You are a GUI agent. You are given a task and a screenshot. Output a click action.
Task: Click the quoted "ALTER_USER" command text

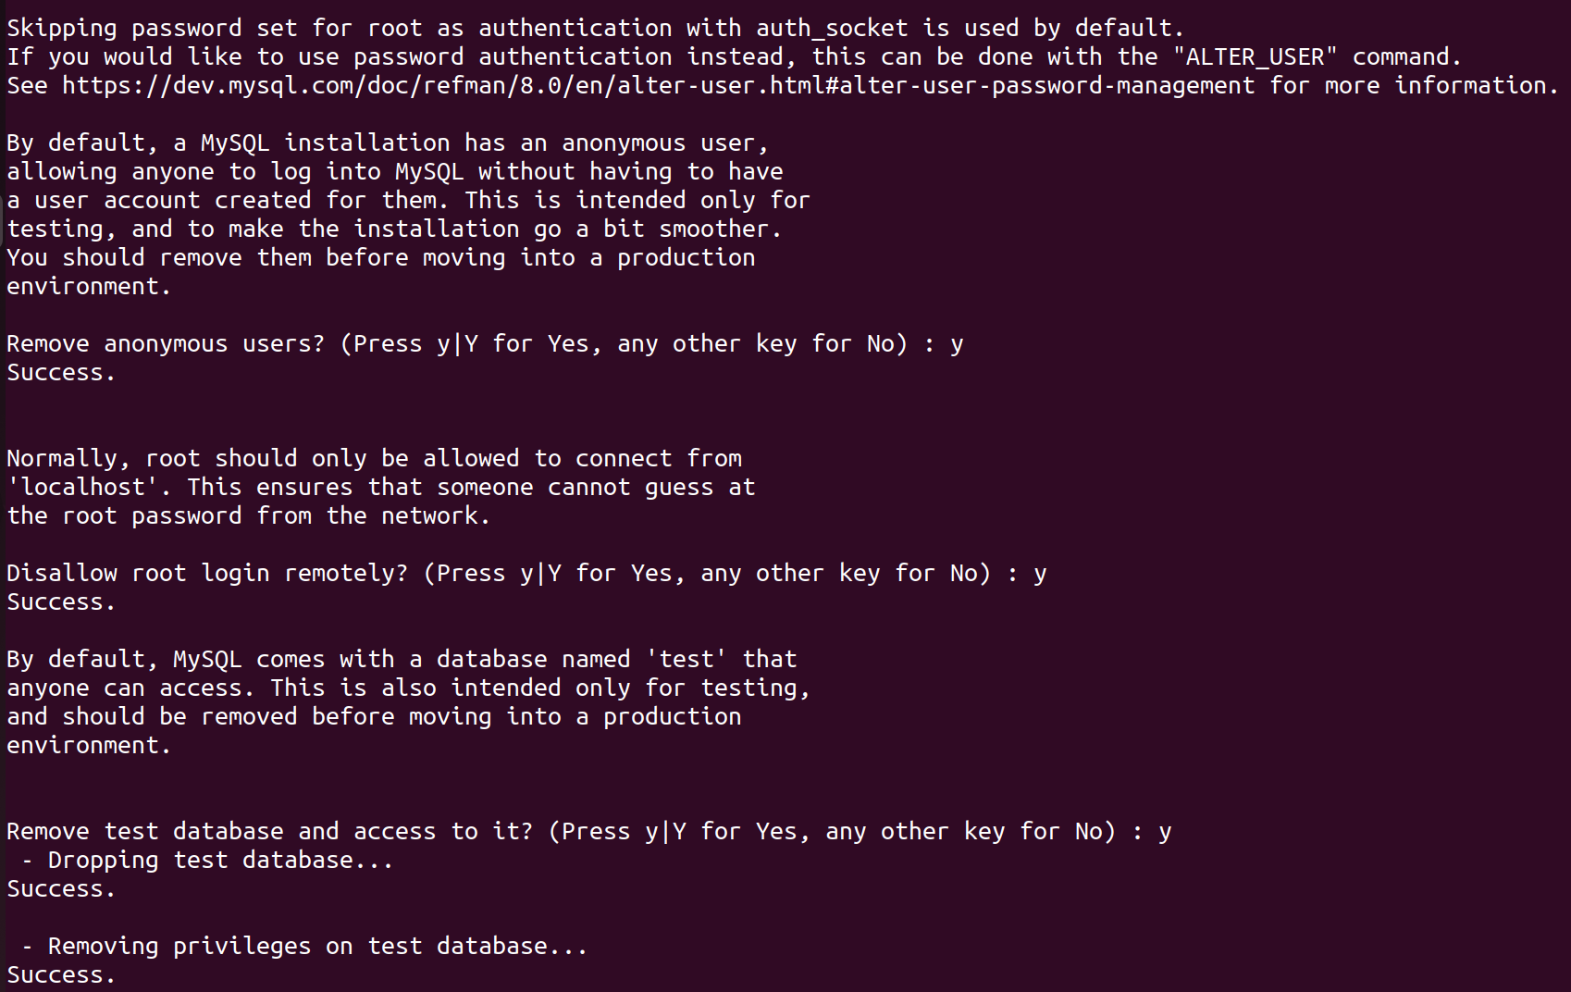[x=1255, y=56]
